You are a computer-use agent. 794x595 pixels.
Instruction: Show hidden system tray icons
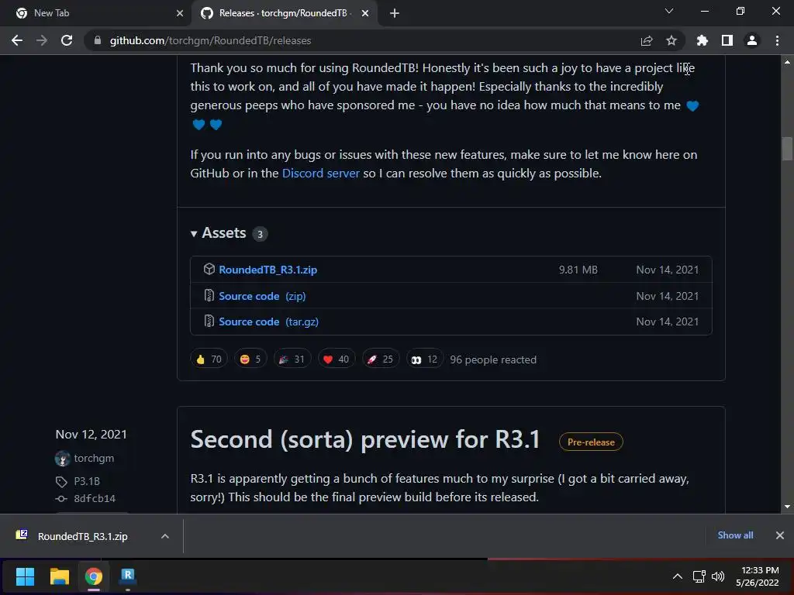[x=677, y=576]
